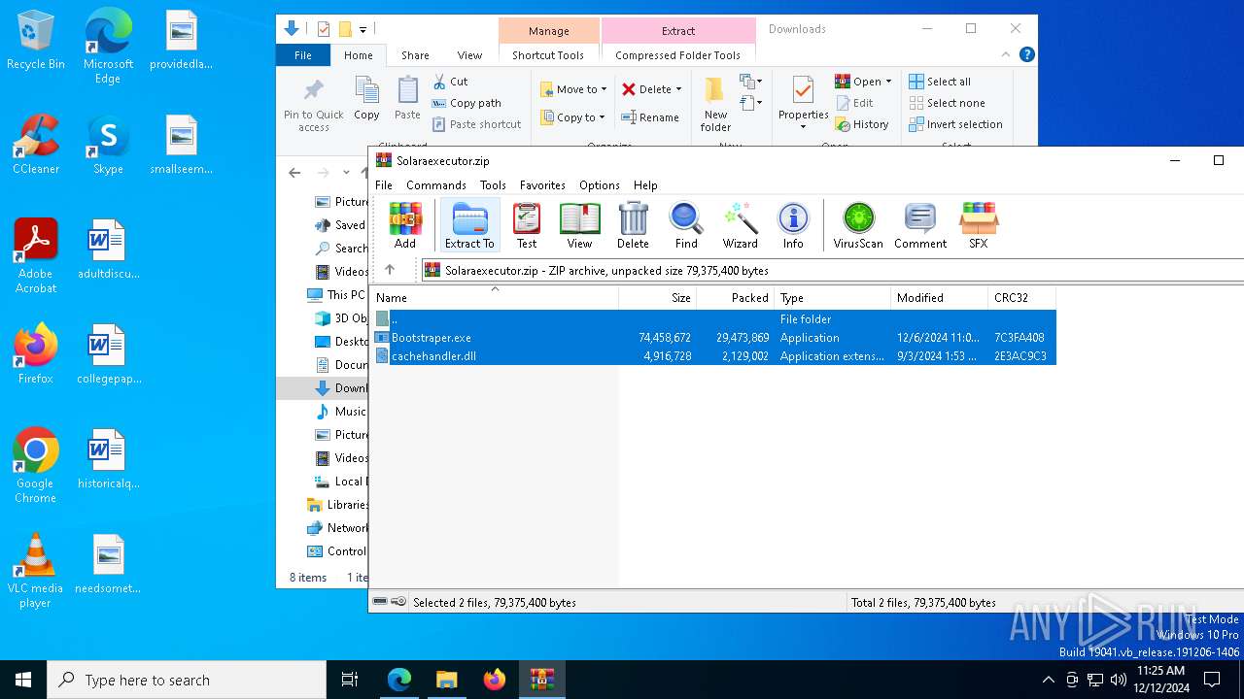Create New folder in Explorer
This screenshot has width=1244, height=699.
pos(715,105)
